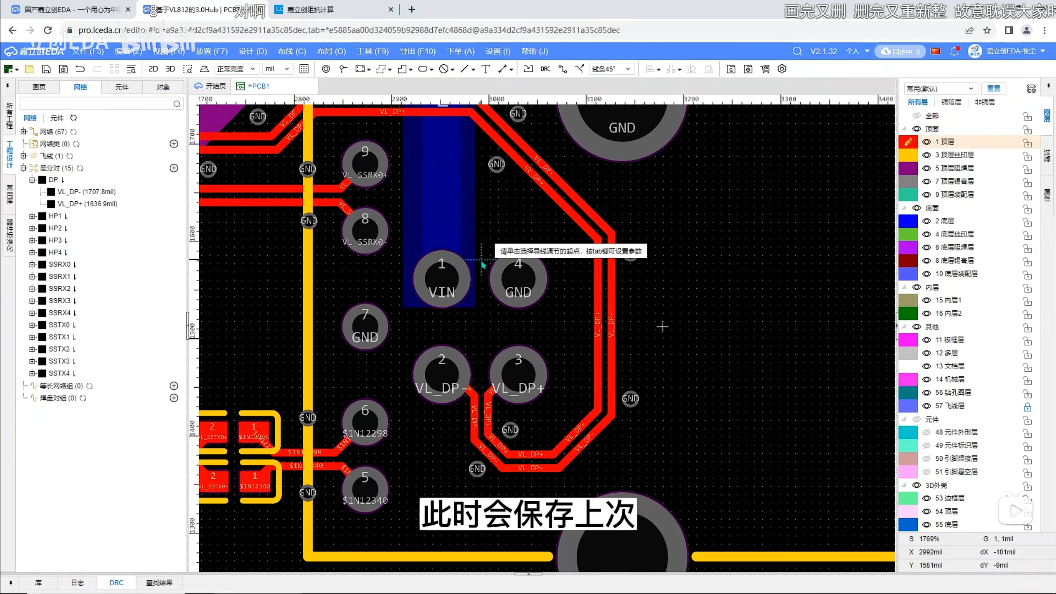The width and height of the screenshot is (1056, 594).
Task: Toggle visibility of 15 内层1 layer
Action: tap(926, 300)
